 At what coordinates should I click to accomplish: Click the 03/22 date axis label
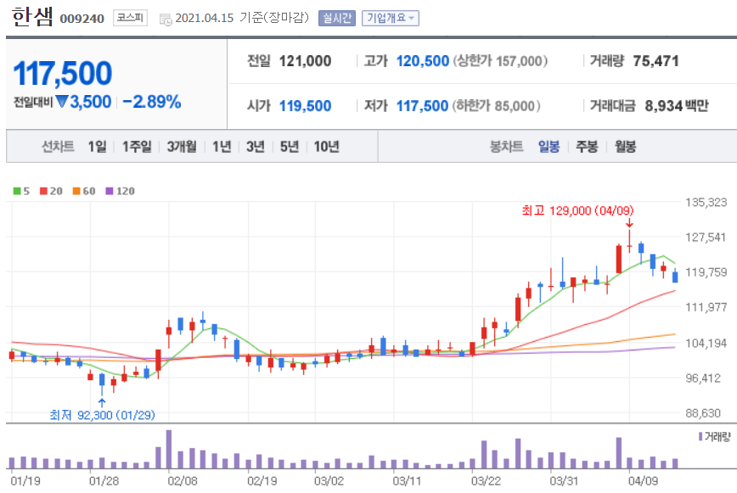[486, 481]
